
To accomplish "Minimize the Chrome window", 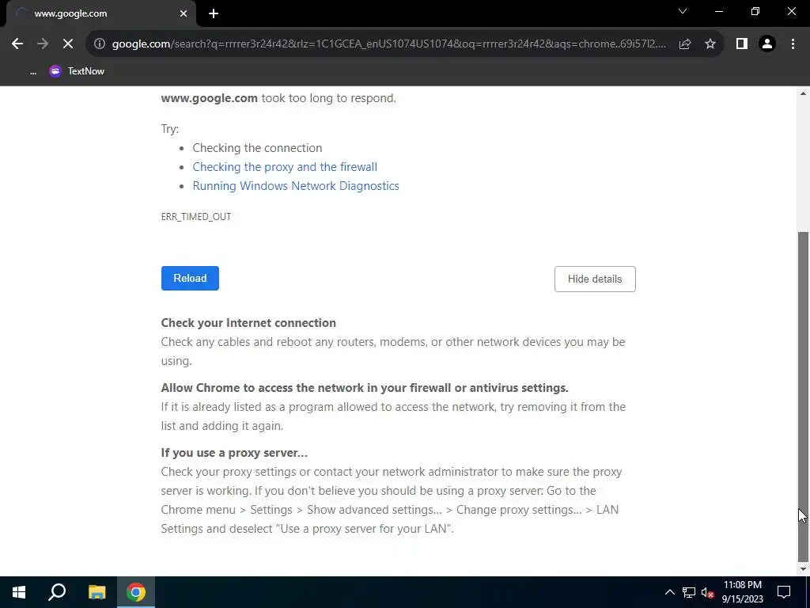I will (x=718, y=11).
